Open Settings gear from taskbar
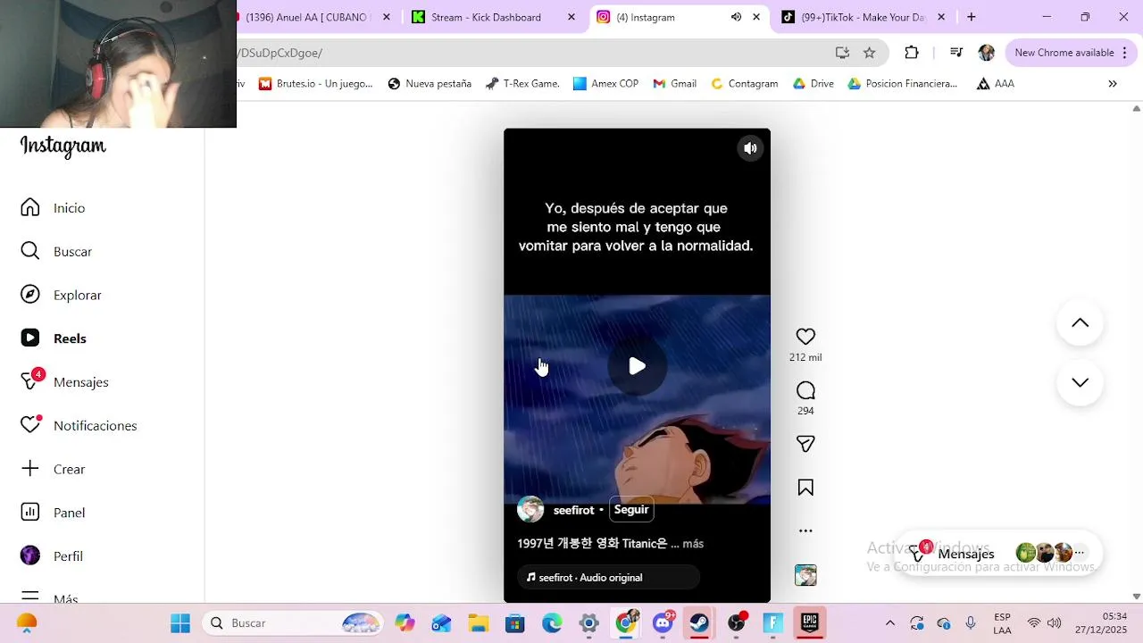The image size is (1143, 643). click(x=588, y=623)
